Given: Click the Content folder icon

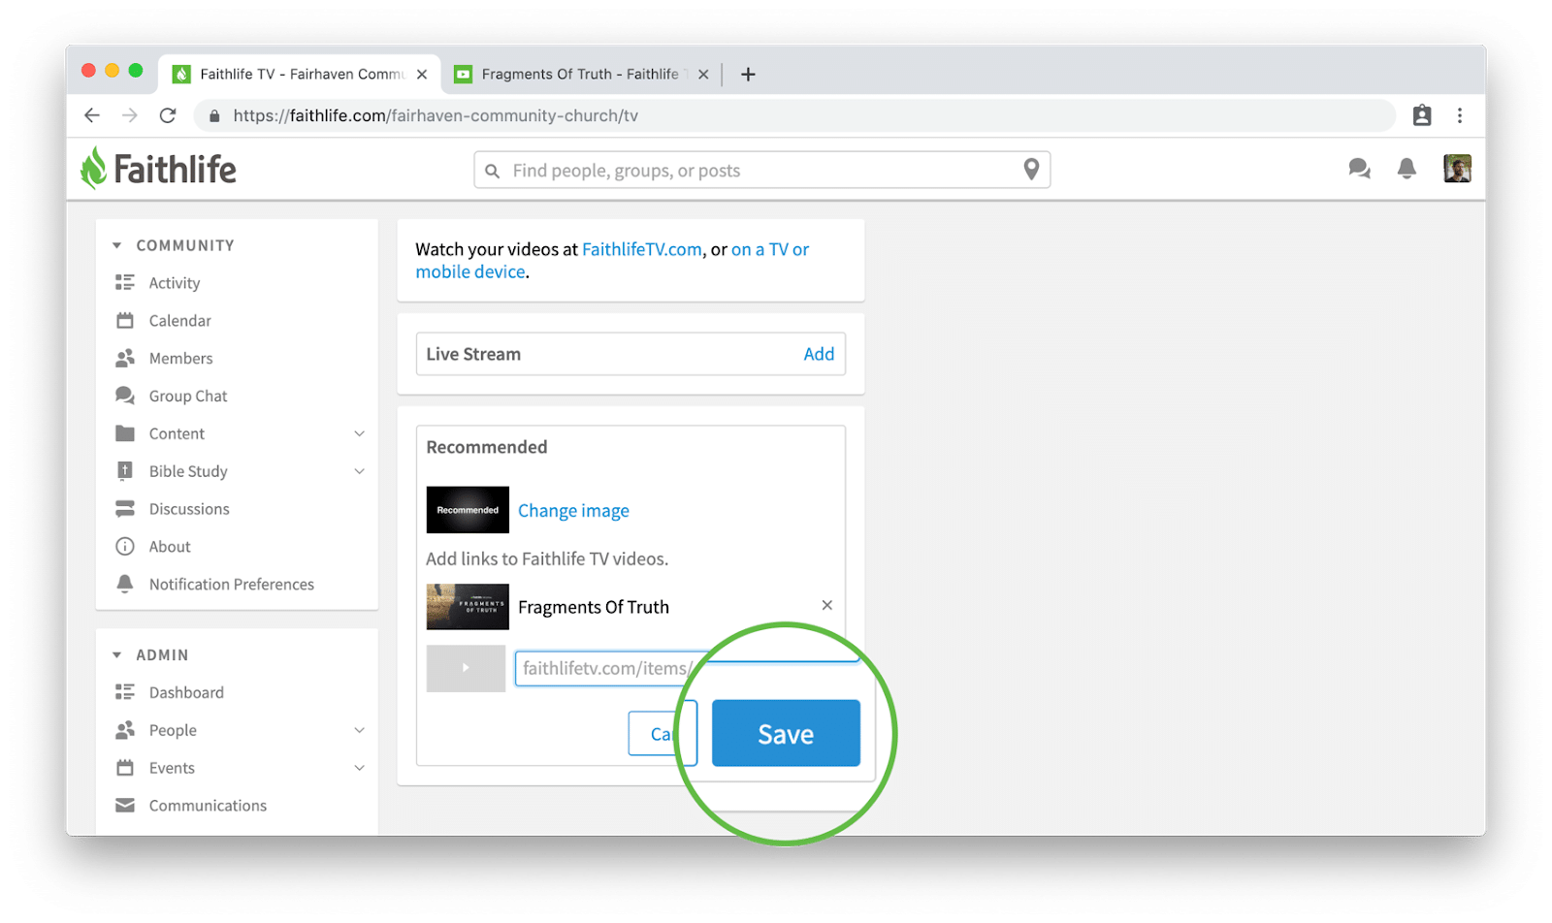Looking at the screenshot, I should [125, 433].
